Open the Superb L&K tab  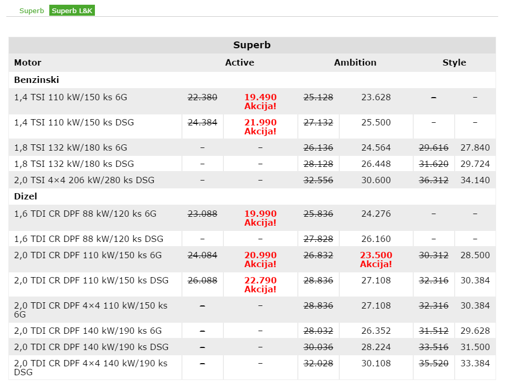click(72, 10)
